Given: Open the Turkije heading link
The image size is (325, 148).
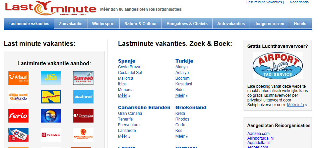Looking at the screenshot, I should (x=184, y=61).
